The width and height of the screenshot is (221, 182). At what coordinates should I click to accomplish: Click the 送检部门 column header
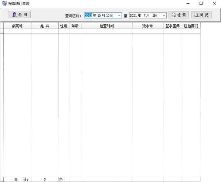[191, 26]
